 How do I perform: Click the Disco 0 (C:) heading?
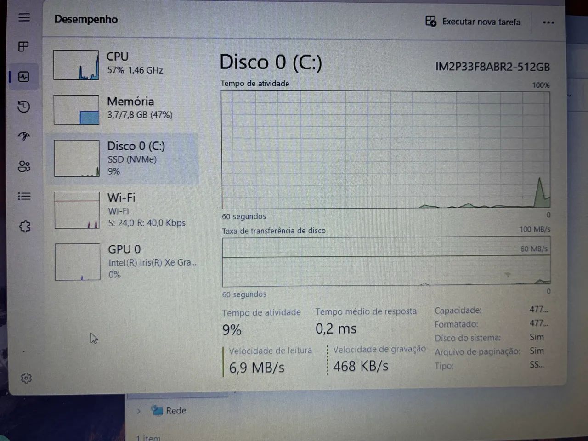(271, 62)
